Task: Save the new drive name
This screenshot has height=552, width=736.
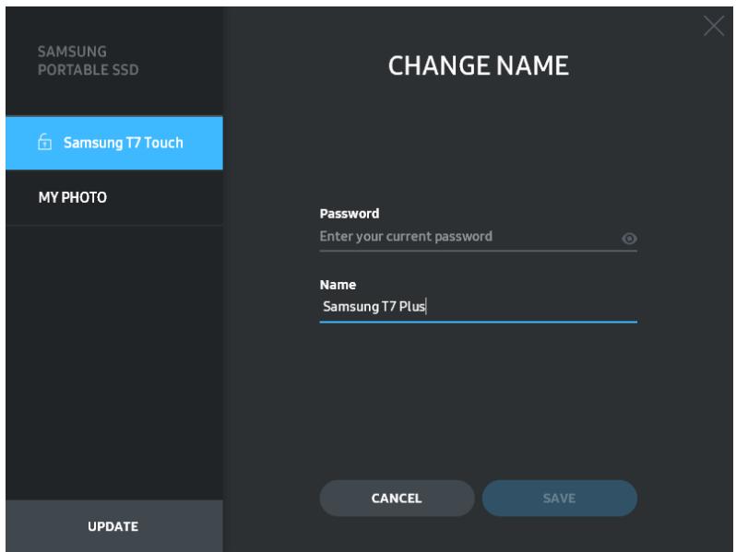Action: (559, 498)
